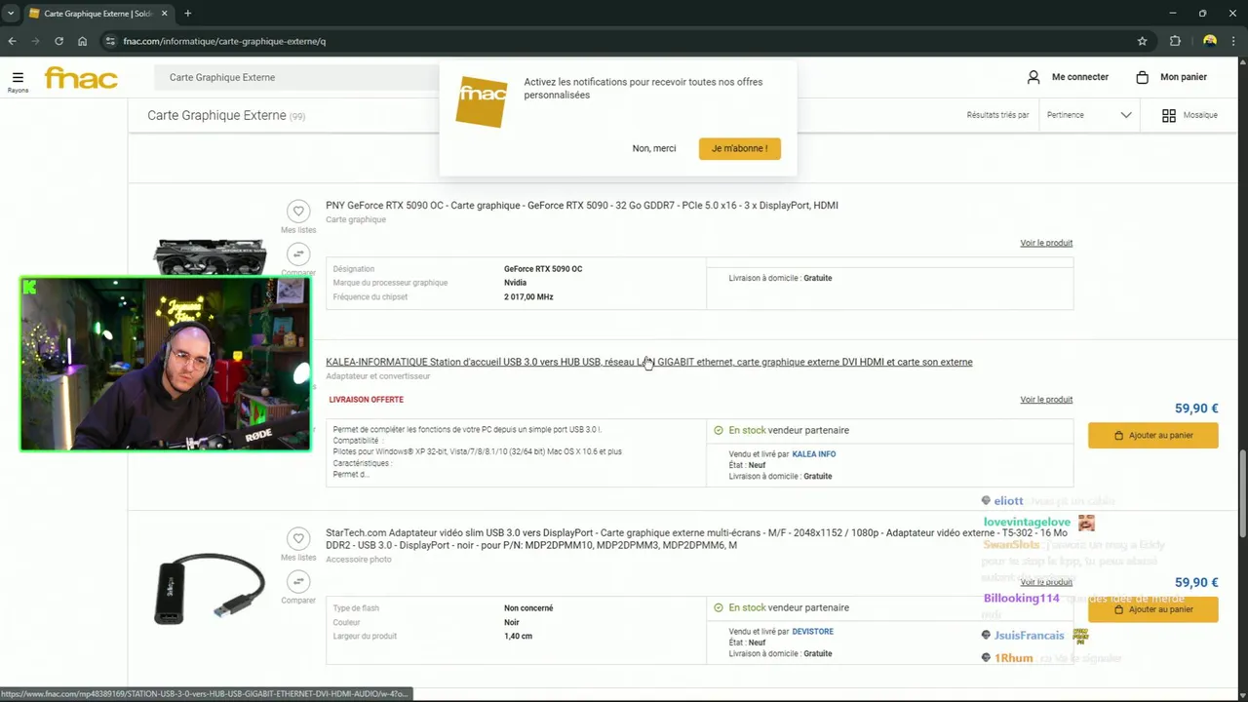Add PNY RTX 5090 to Mes listes heart
This screenshot has width=1248, height=702.
coord(298,211)
